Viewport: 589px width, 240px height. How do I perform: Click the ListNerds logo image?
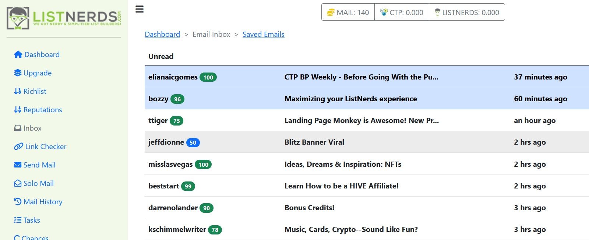(64, 18)
